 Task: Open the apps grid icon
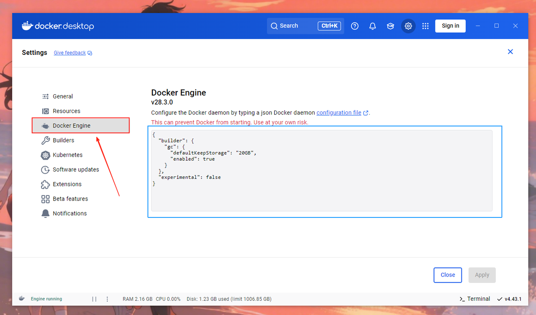tap(425, 26)
